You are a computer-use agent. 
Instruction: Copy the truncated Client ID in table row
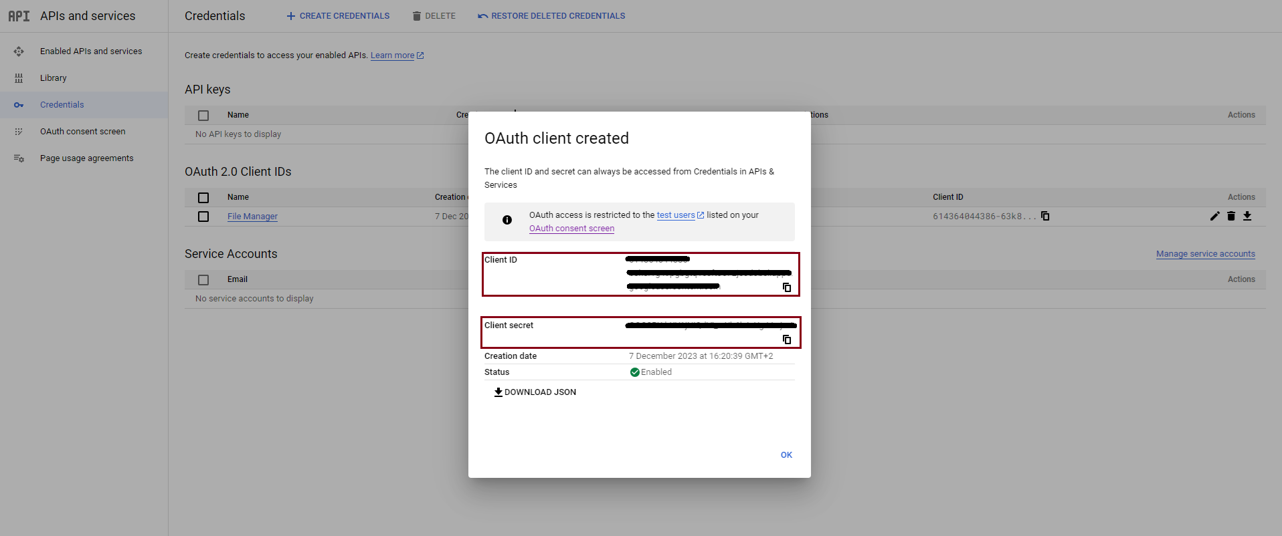pos(1045,216)
